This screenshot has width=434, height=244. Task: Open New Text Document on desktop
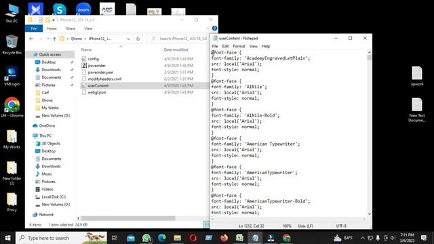click(417, 110)
